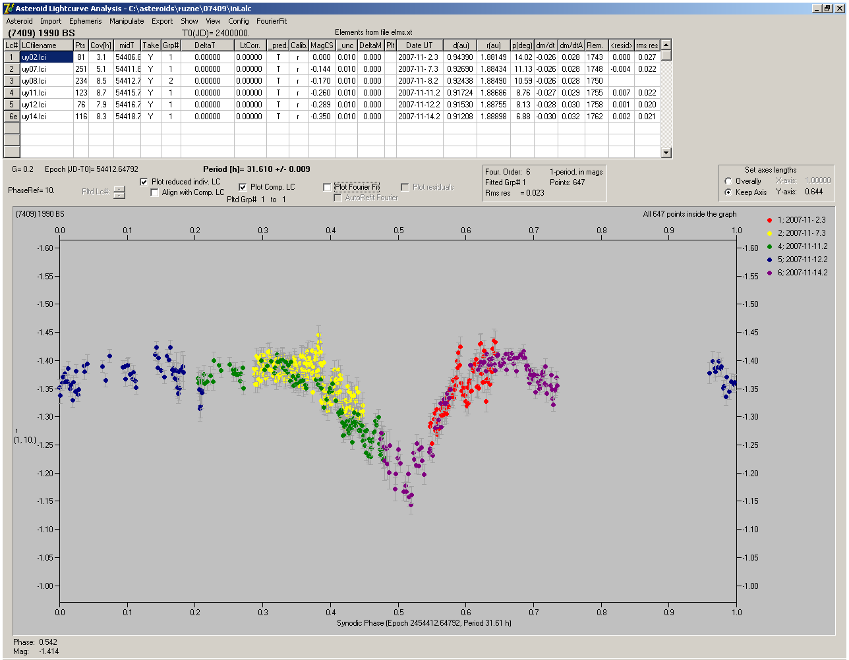Click the Grp# column header
Screen dimensions: 849x660
pyautogui.click(x=171, y=45)
